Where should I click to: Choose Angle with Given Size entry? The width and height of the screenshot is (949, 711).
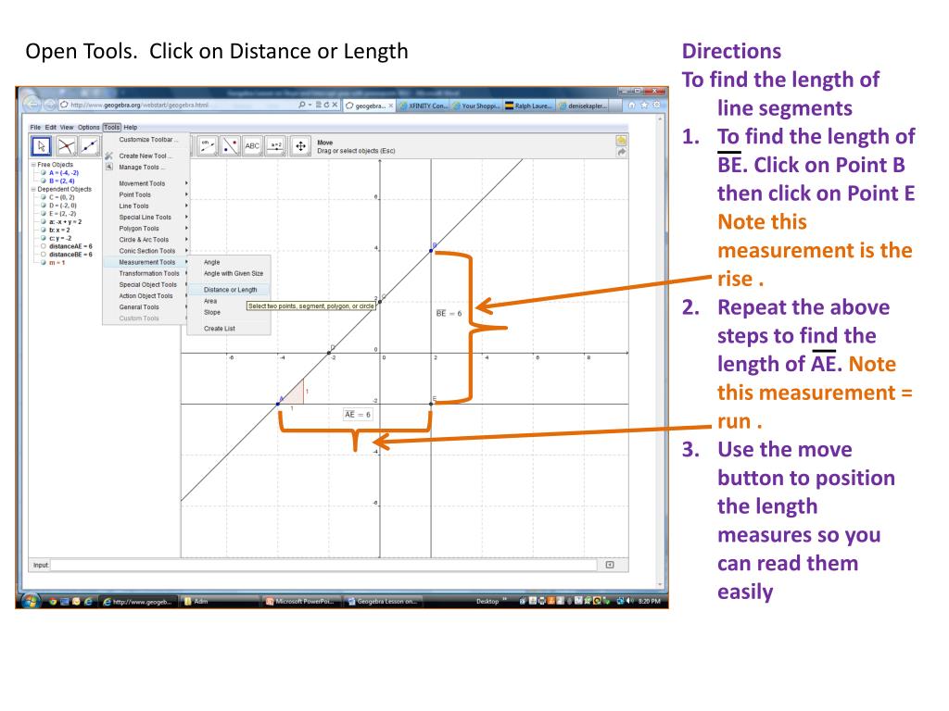tap(228, 274)
